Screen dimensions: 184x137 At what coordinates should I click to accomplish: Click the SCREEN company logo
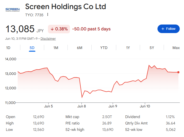point(13,10)
